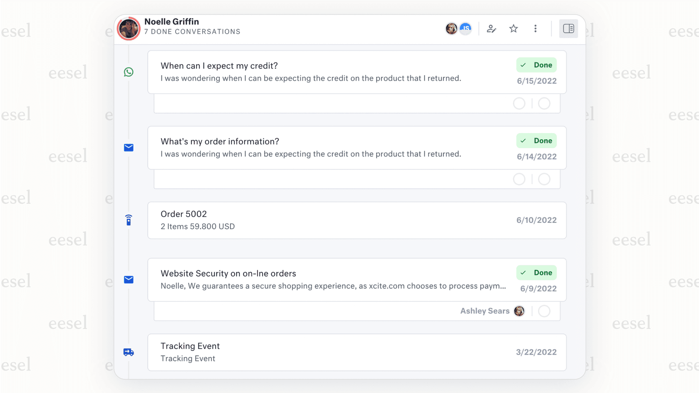Select the delivery truck icon next to Tracking Event
This screenshot has width=699, height=393.
click(129, 352)
